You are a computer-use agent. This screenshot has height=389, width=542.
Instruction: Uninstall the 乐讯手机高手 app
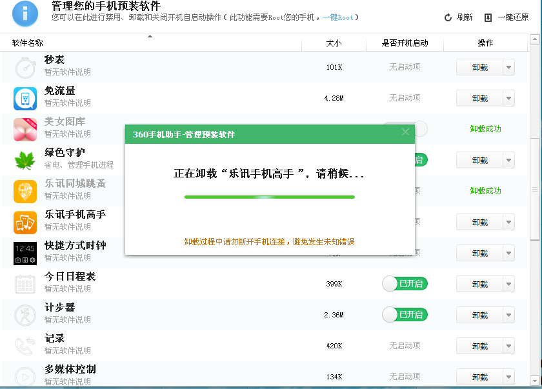point(480,222)
